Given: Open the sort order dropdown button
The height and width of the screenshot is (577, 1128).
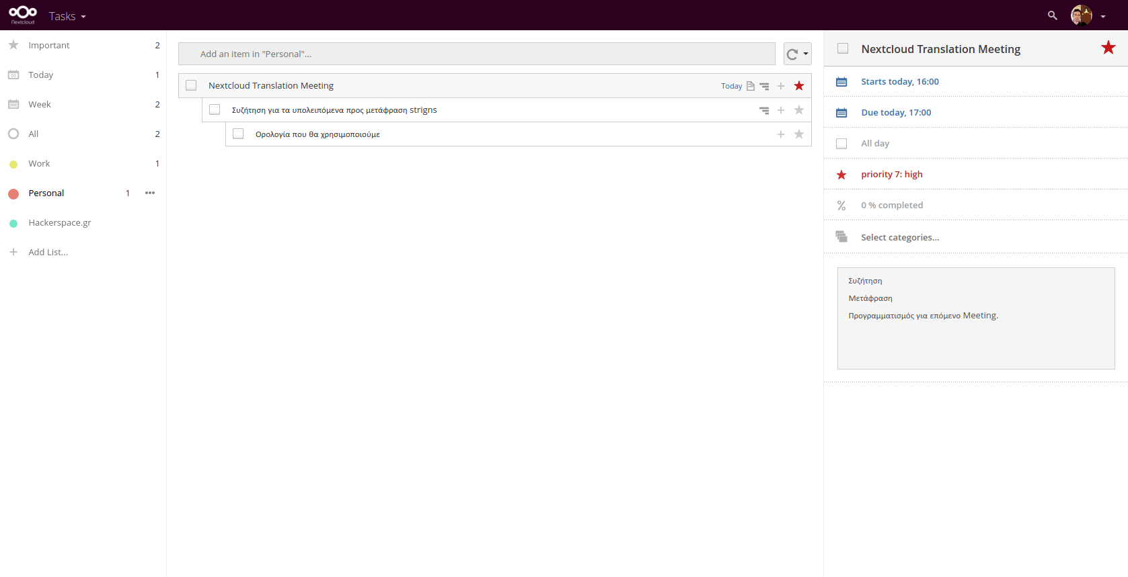Looking at the screenshot, I should click(x=797, y=54).
